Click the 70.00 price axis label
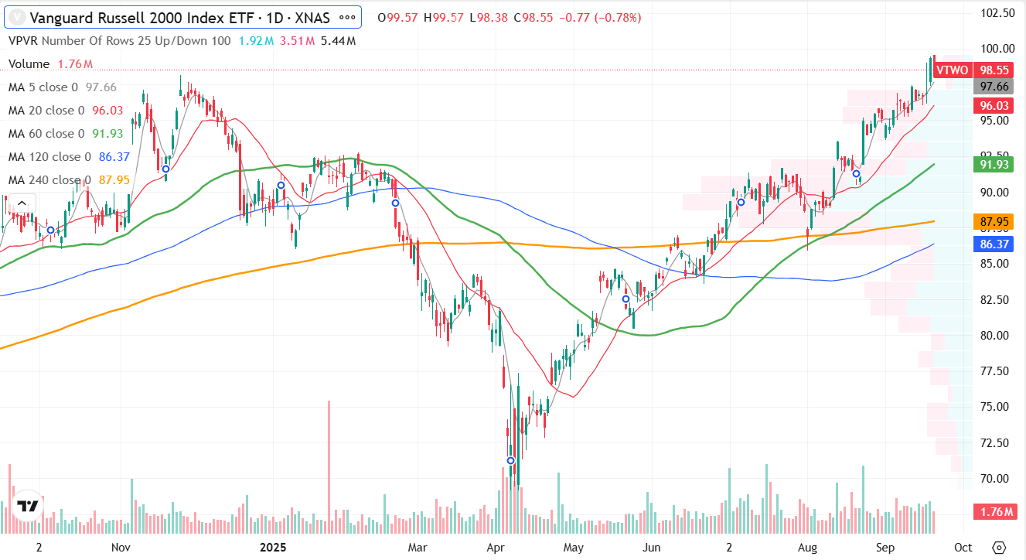Viewport: 1026px width, 560px height. (994, 478)
